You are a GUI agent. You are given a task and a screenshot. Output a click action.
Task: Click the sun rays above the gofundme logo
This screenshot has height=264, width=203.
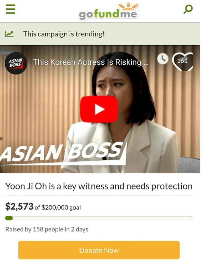[x=128, y=6]
